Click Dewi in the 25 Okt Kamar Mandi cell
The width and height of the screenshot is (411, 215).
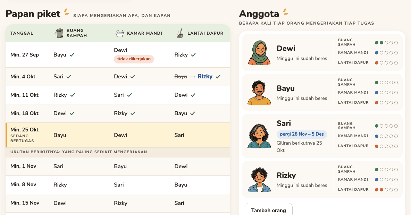[x=120, y=135]
